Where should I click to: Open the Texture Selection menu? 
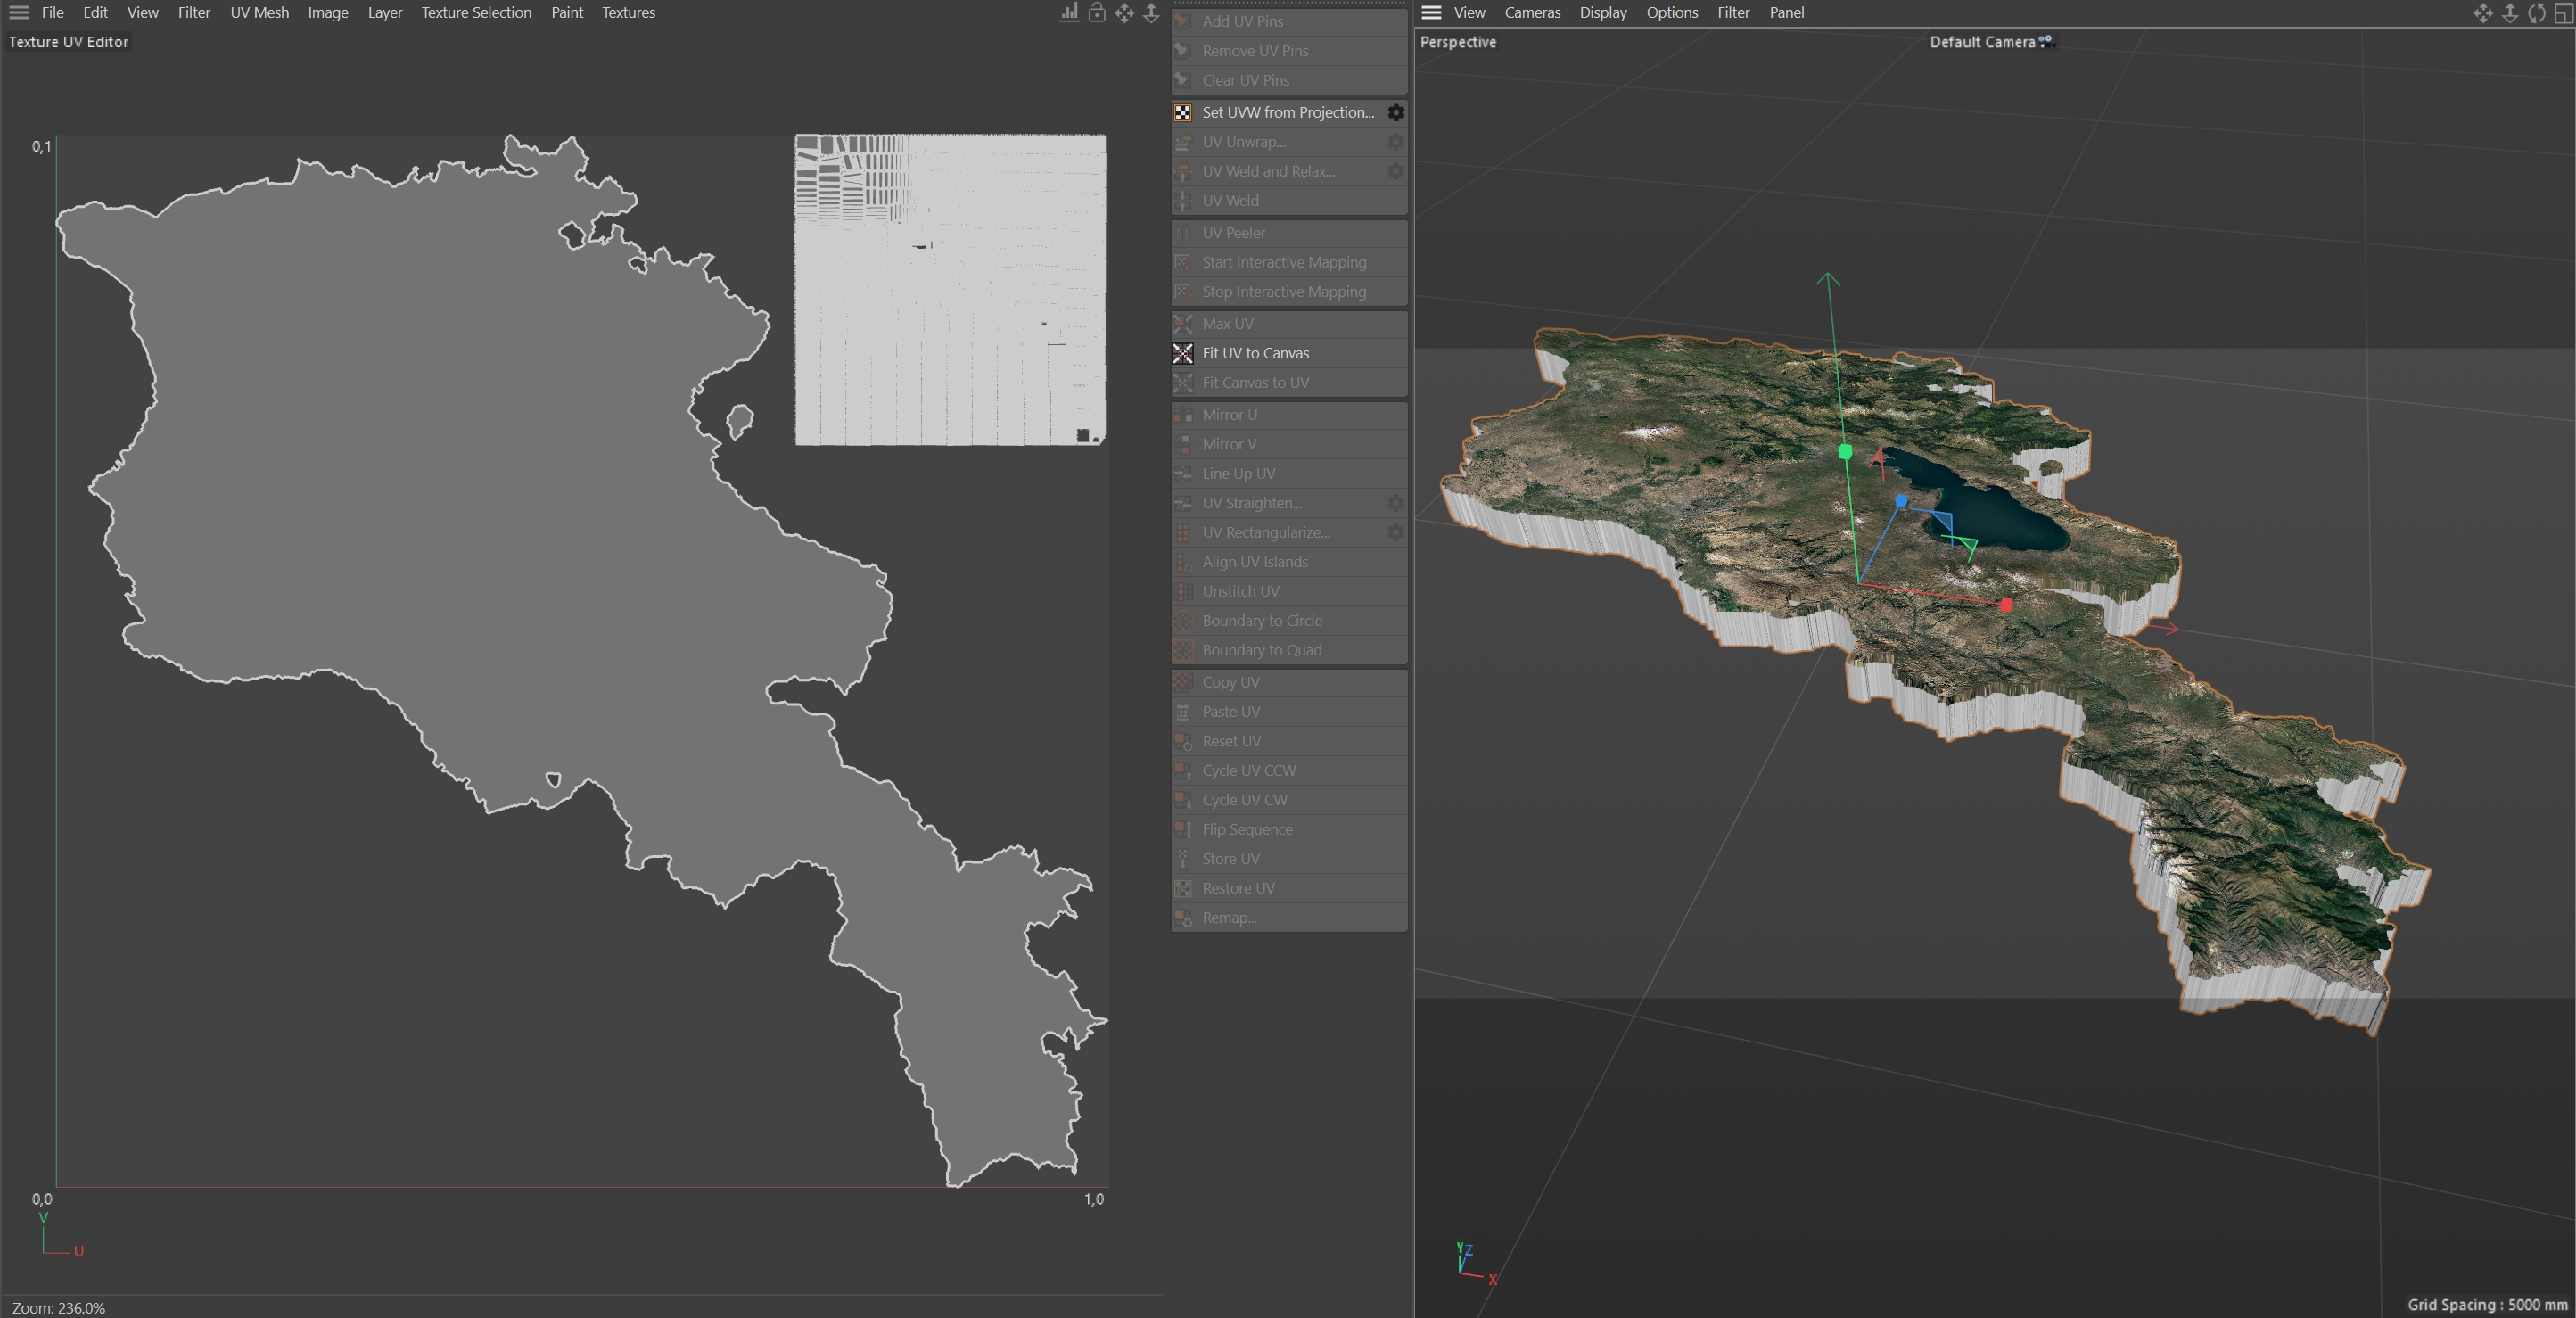pos(476,13)
